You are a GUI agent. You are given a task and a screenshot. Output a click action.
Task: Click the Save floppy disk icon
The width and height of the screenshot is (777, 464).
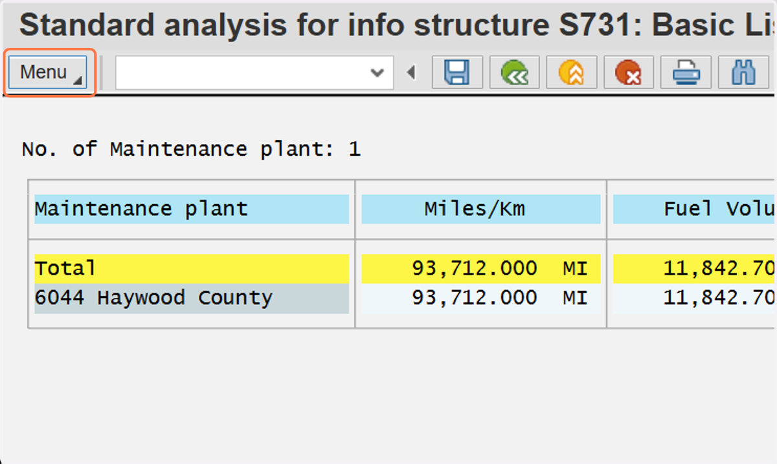tap(457, 72)
